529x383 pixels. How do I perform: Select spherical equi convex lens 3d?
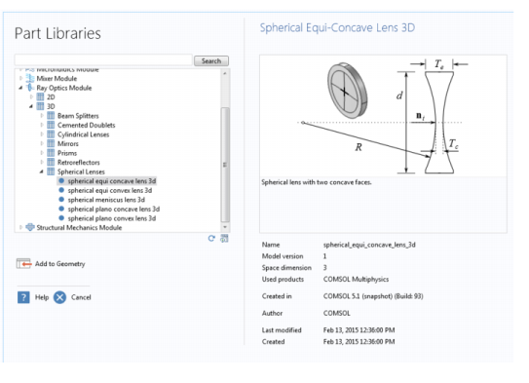pyautogui.click(x=110, y=190)
